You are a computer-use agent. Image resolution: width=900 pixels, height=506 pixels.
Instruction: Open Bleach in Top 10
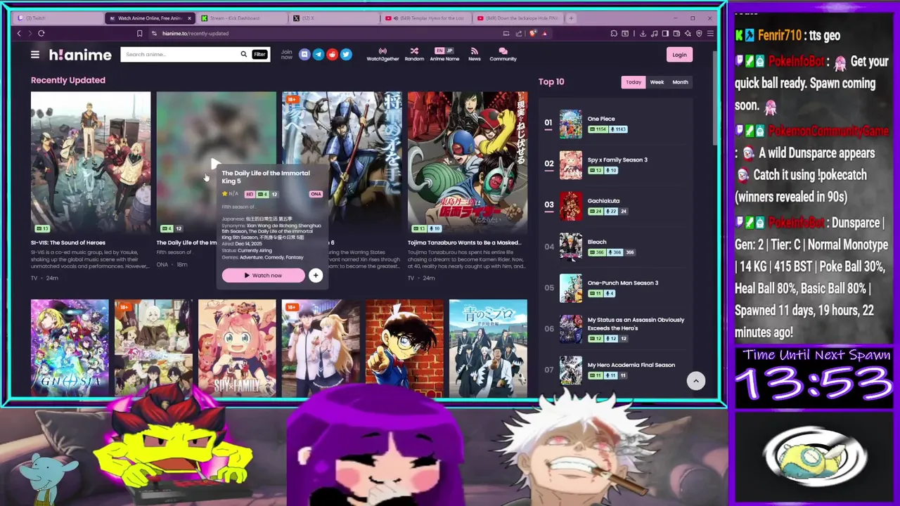point(597,242)
